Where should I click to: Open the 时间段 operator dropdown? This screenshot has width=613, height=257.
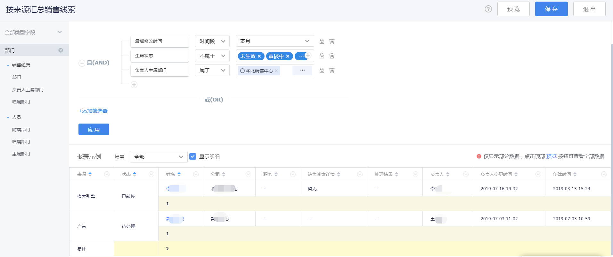212,41
